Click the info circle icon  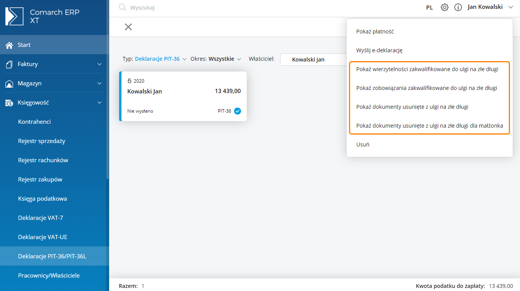[x=458, y=7]
